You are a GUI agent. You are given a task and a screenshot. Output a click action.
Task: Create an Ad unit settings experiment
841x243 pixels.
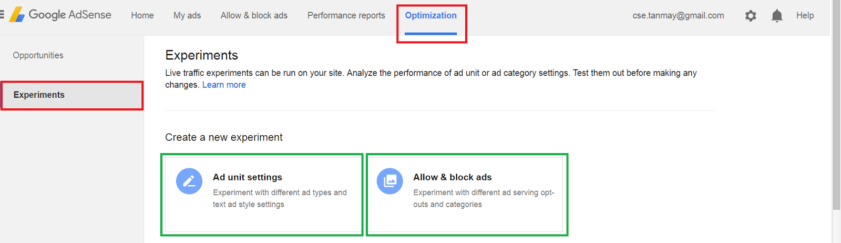262,195
